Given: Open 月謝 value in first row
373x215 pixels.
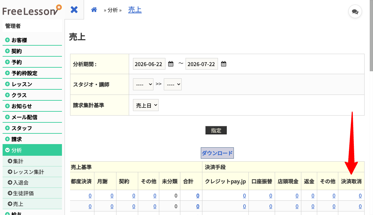Looking at the screenshot, I should 112,196.
